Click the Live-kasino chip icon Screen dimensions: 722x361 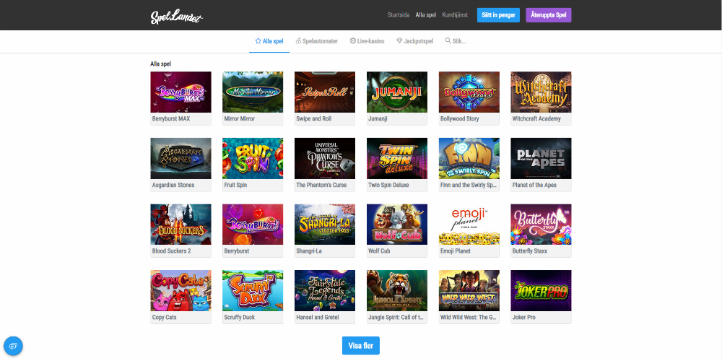[x=353, y=41]
